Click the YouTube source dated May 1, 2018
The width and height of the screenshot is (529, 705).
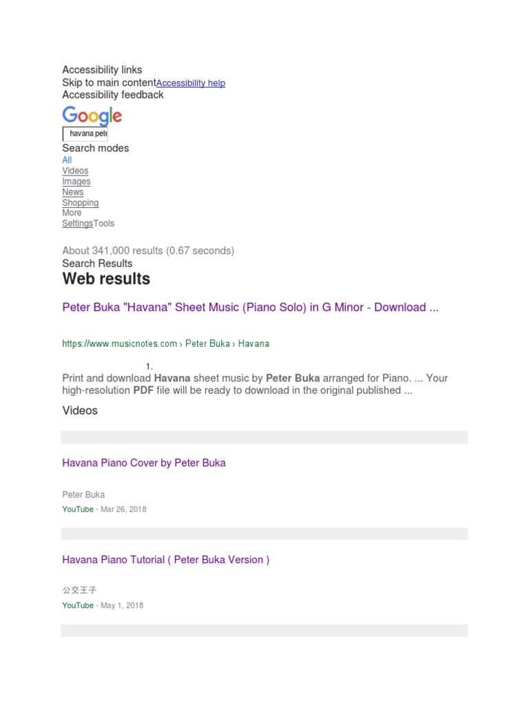tap(78, 606)
